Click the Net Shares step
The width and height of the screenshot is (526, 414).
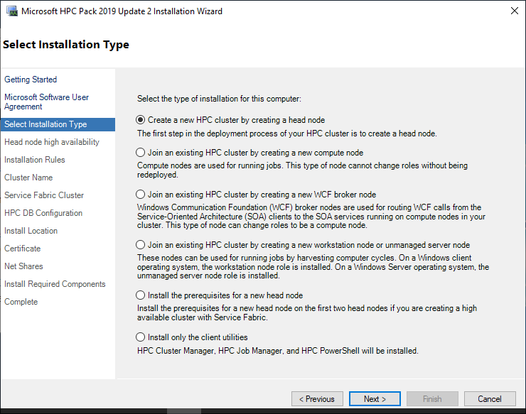pyautogui.click(x=23, y=266)
